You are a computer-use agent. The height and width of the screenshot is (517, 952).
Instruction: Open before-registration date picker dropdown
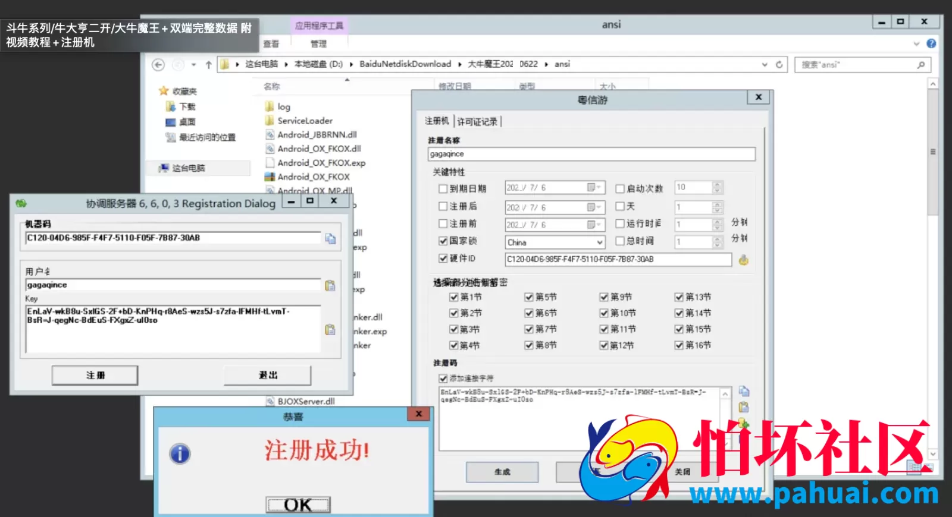pyautogui.click(x=594, y=225)
